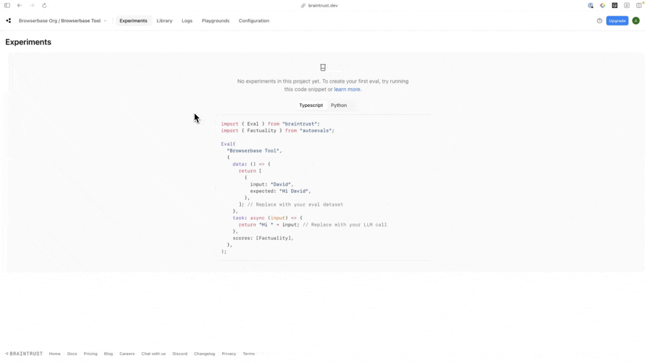Toggle the browser sidebar icon
The image size is (646, 363).
point(7,6)
